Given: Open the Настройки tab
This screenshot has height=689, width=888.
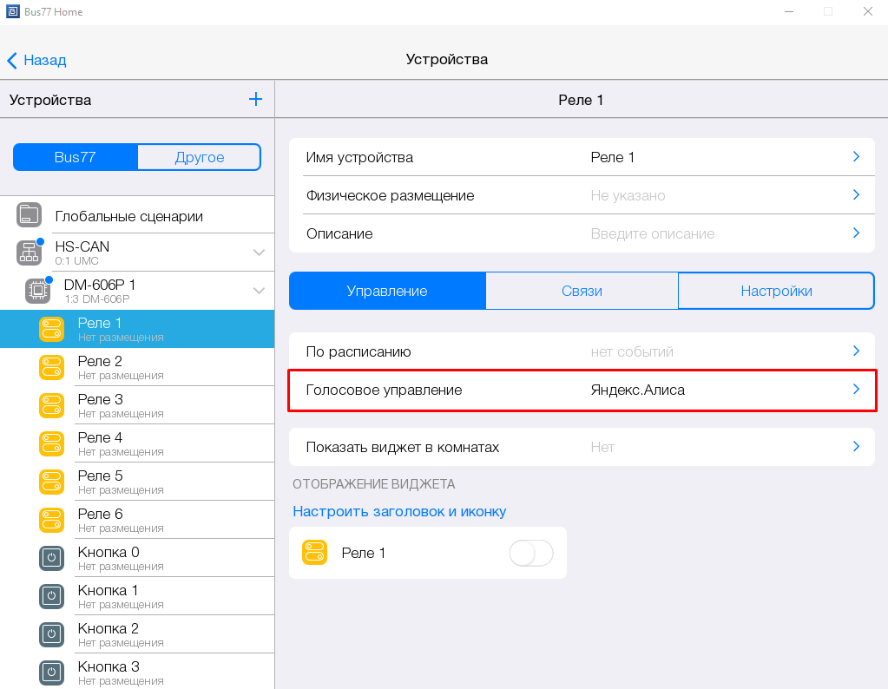Looking at the screenshot, I should [x=776, y=291].
